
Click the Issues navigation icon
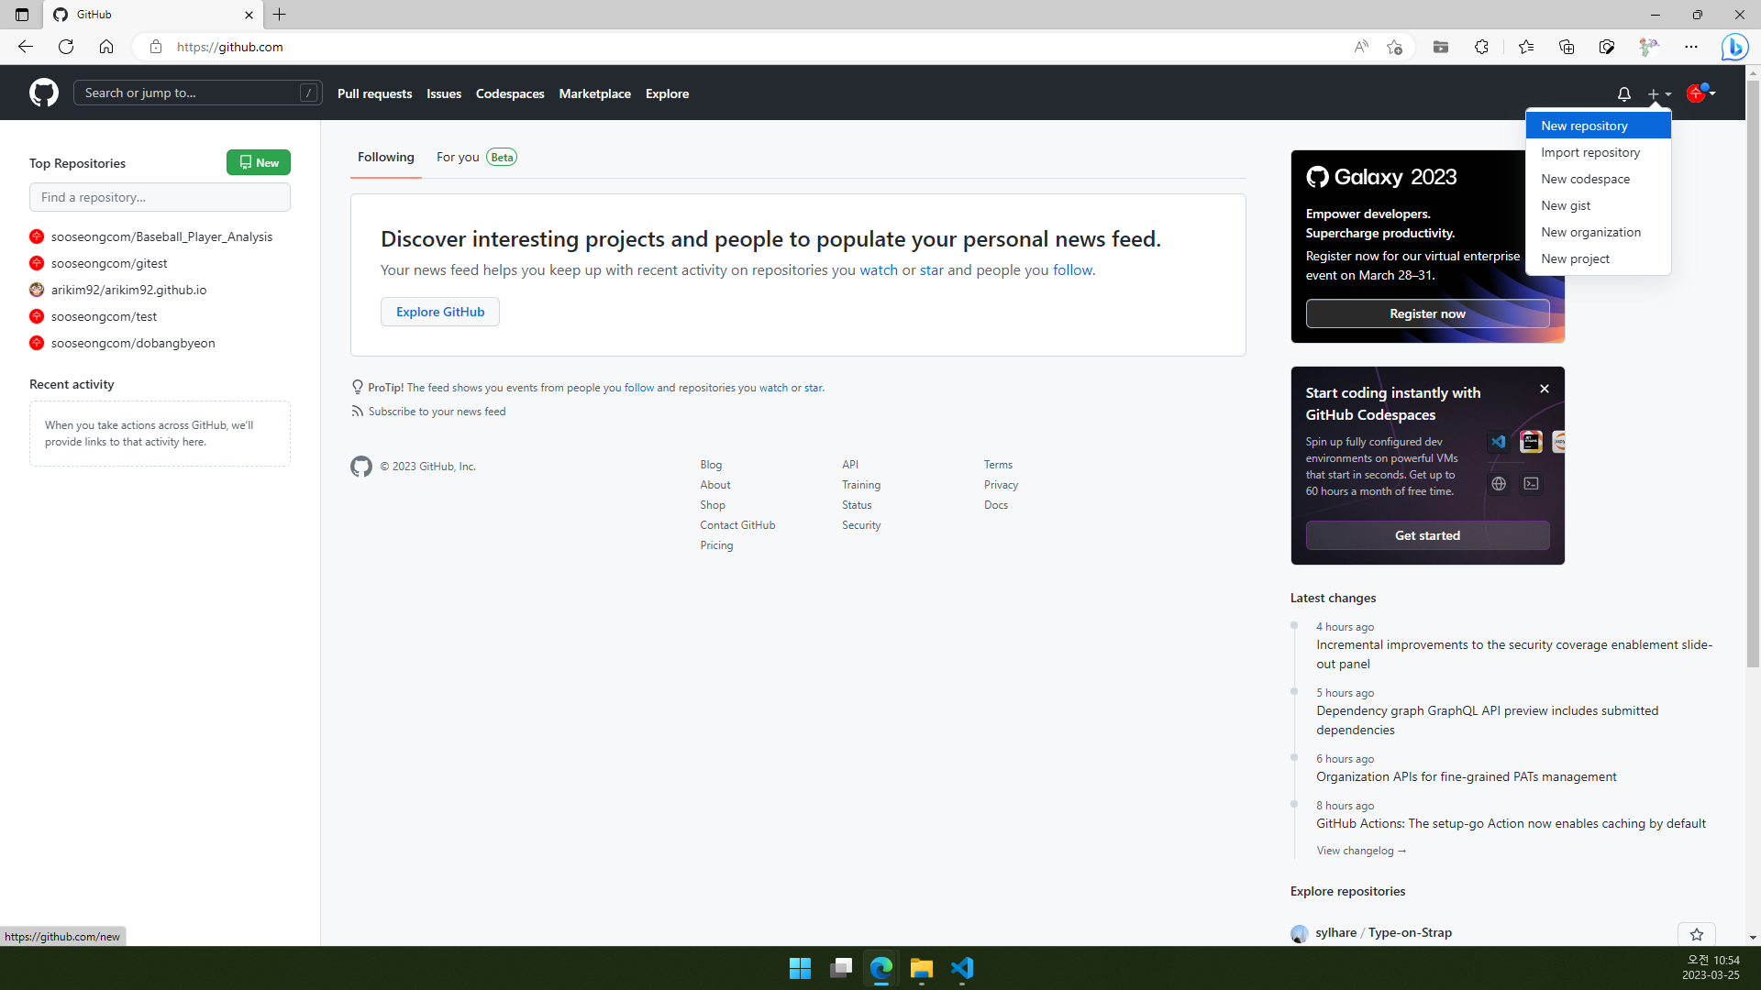444,93
